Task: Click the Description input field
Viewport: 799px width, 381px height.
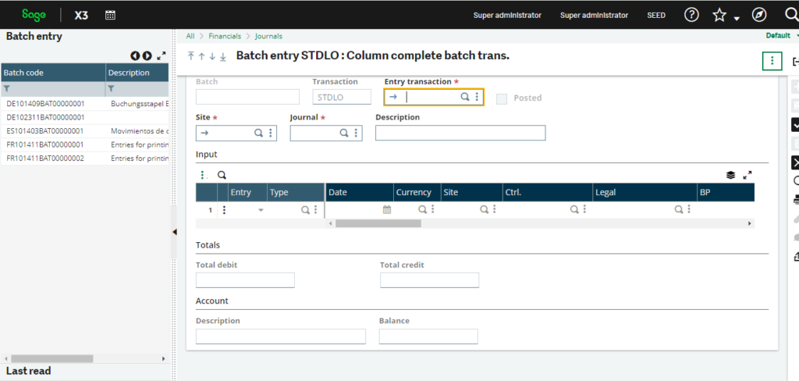Action: coord(460,133)
